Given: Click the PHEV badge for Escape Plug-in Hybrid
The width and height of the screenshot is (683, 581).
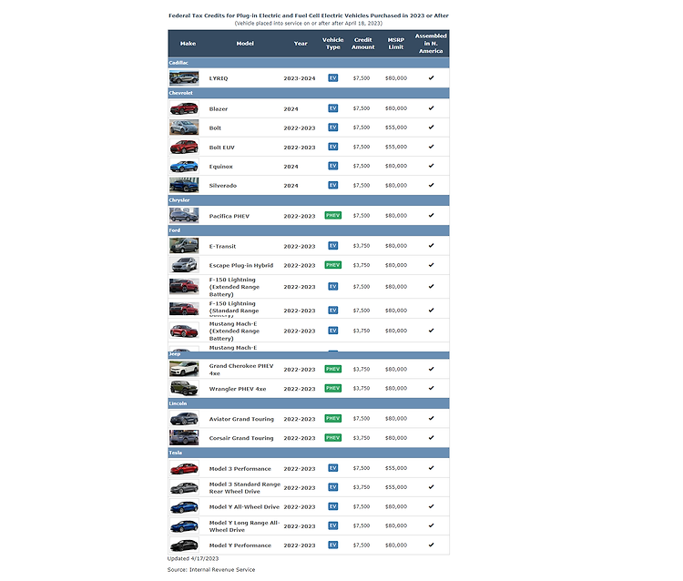Looking at the screenshot, I should (x=332, y=265).
